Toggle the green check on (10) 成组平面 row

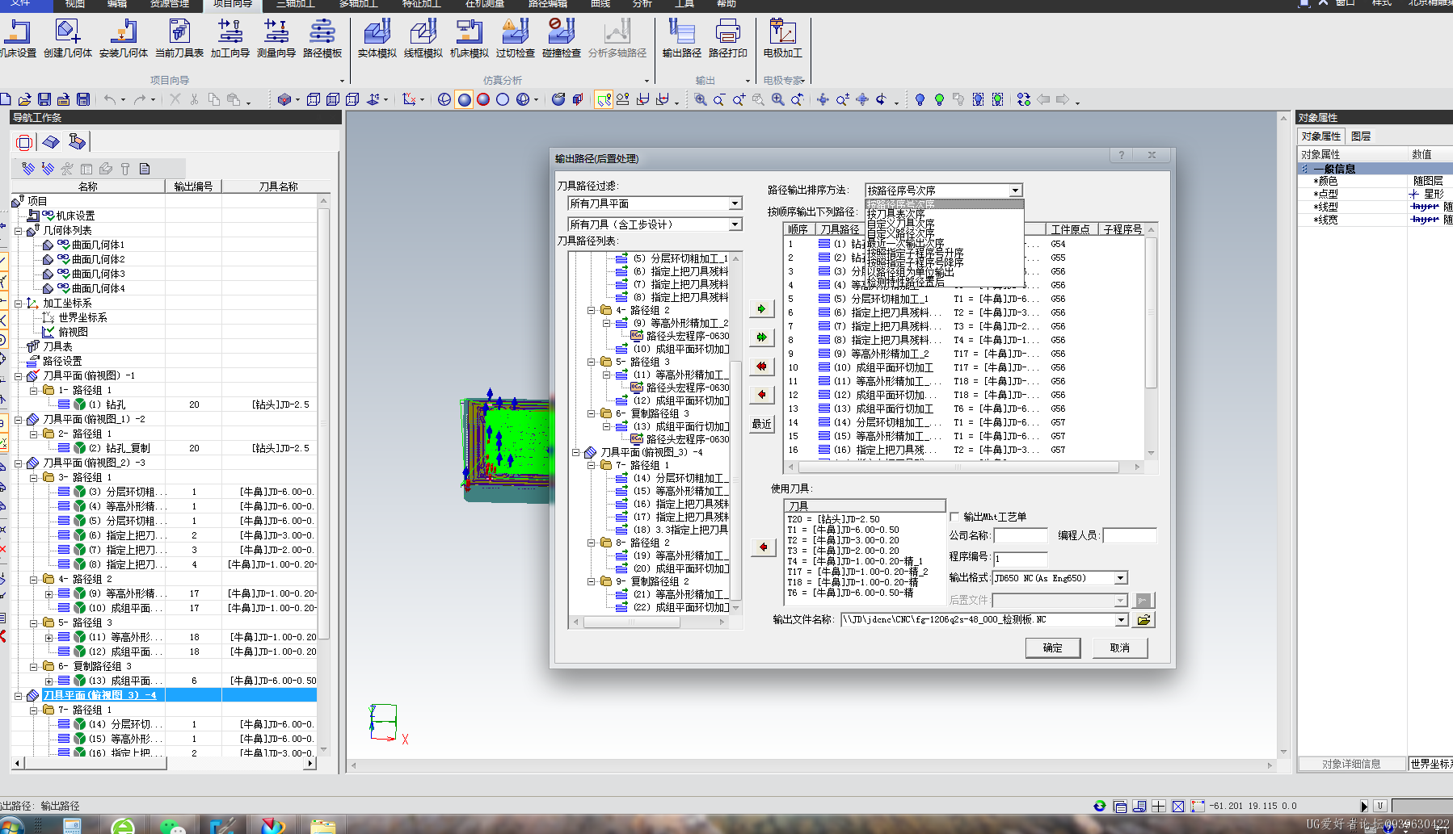point(80,608)
